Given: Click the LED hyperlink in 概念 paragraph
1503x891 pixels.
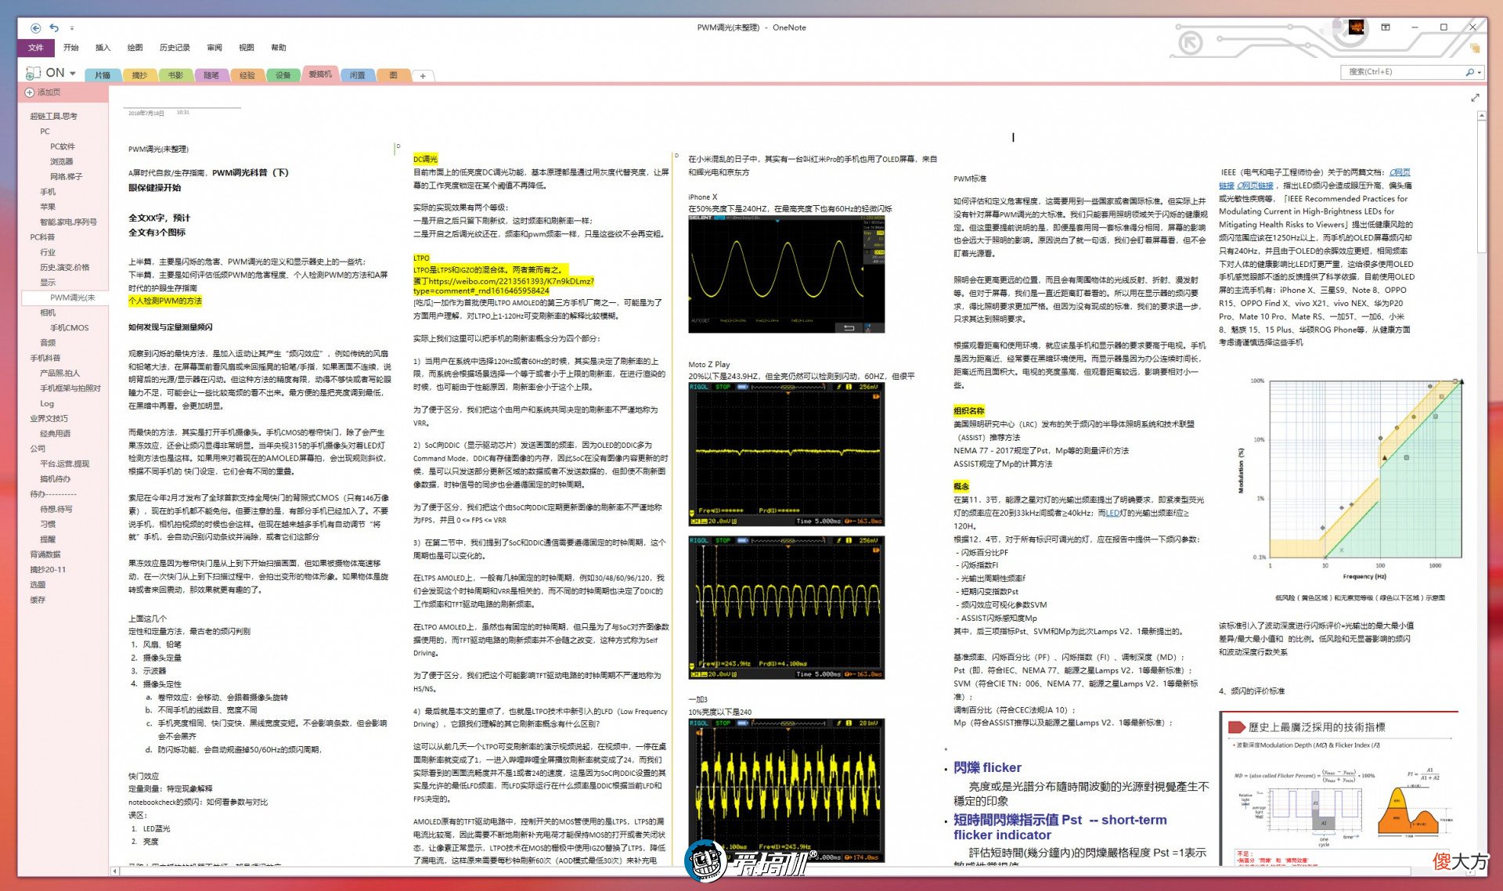Looking at the screenshot, I should (1112, 514).
